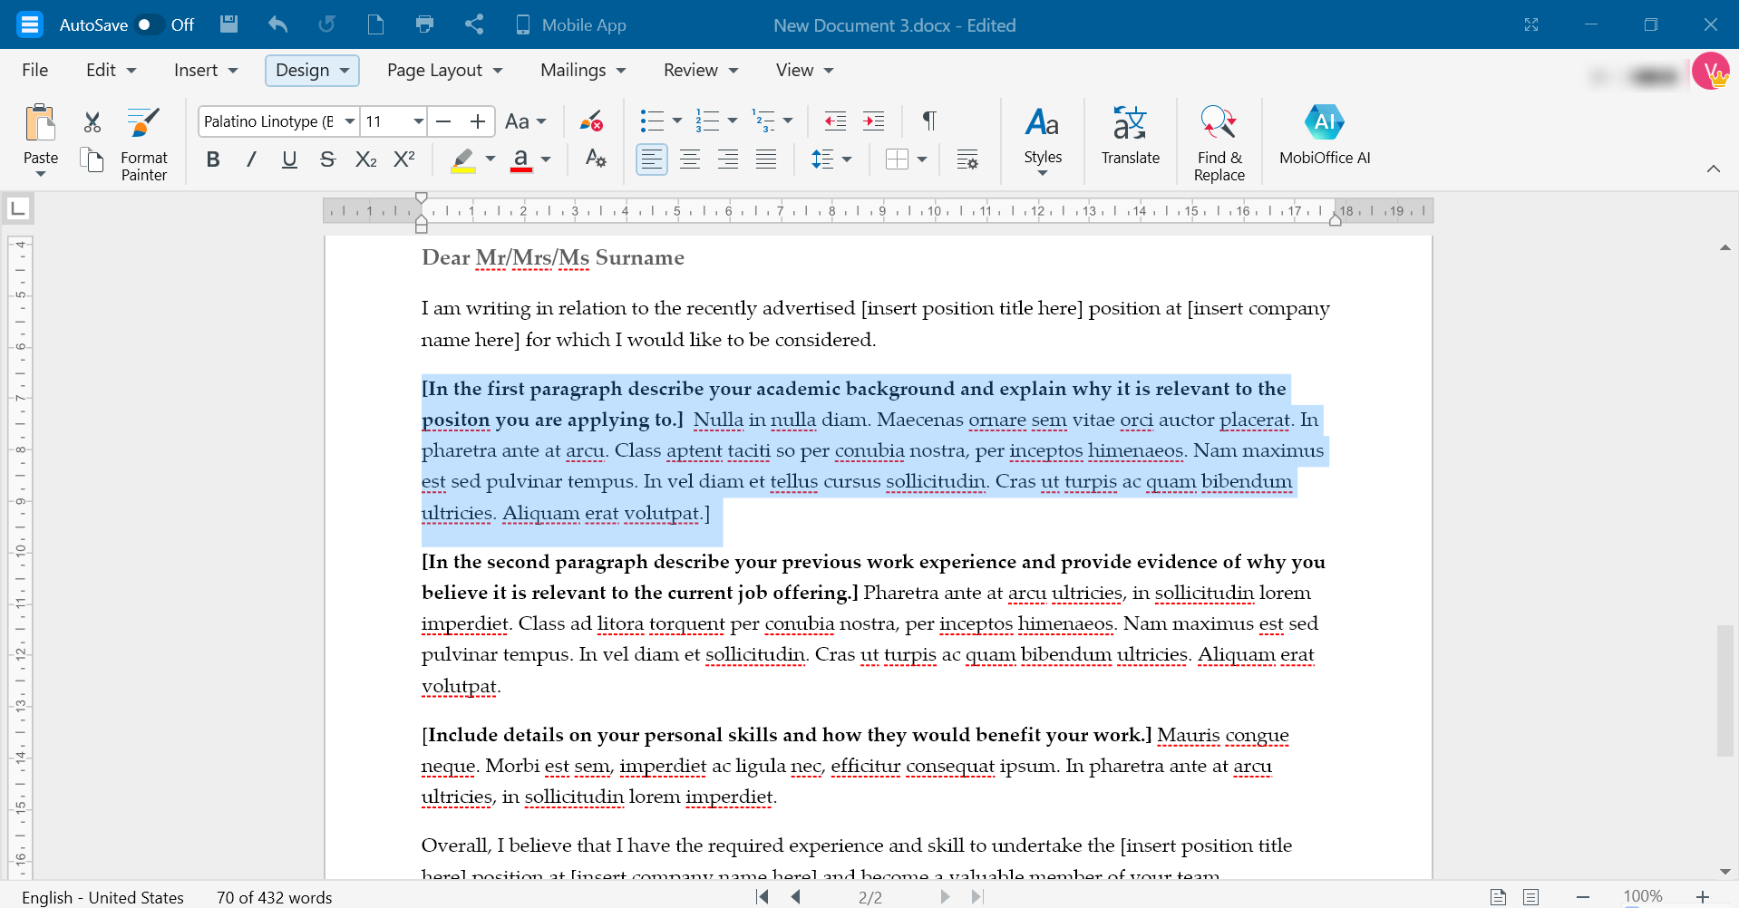The width and height of the screenshot is (1739, 908).
Task: Cut selection with scissors icon
Action: tap(92, 121)
